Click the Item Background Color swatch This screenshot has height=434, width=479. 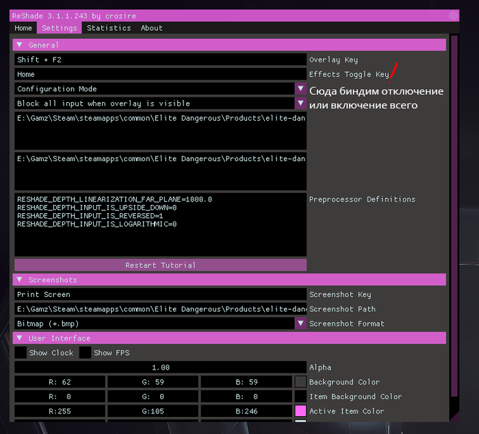click(300, 396)
